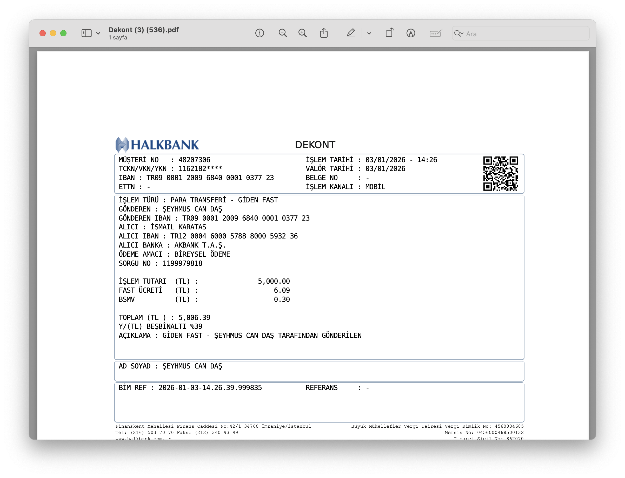The height and width of the screenshot is (478, 625).
Task: Click the window title Dekont (3) (536).pdf
Action: (144, 30)
